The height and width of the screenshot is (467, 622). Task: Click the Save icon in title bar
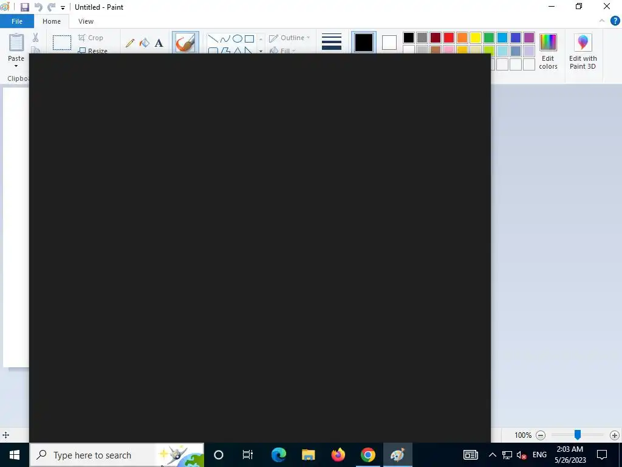pos(24,7)
